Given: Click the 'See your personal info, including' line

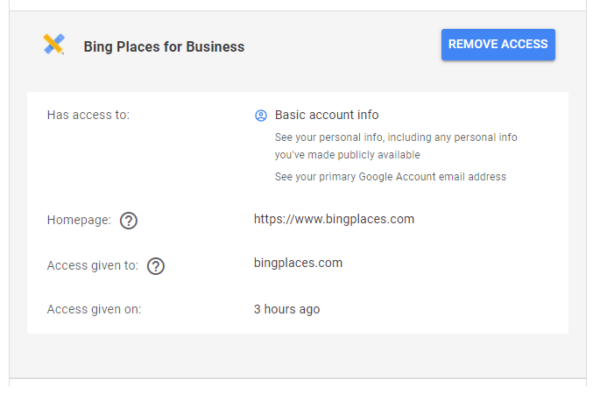Looking at the screenshot, I should point(396,137).
